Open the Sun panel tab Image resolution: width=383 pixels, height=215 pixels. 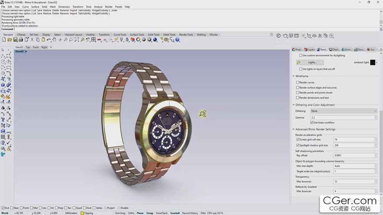click(x=371, y=50)
